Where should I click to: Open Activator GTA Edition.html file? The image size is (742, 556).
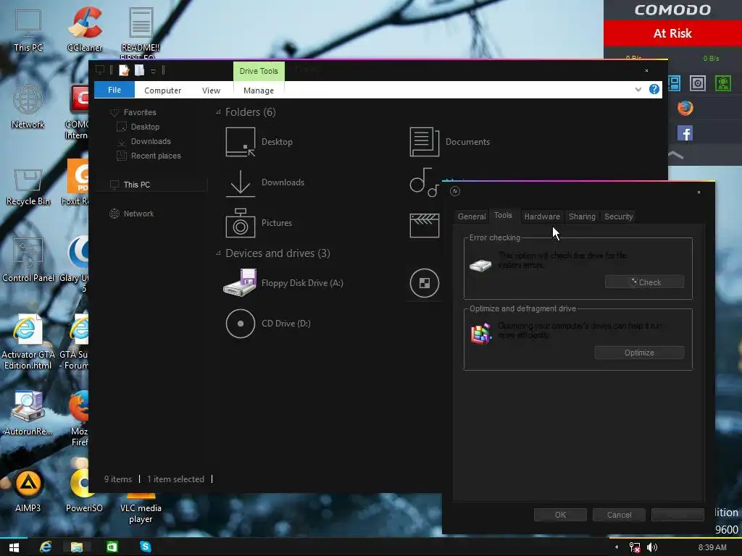(28, 342)
